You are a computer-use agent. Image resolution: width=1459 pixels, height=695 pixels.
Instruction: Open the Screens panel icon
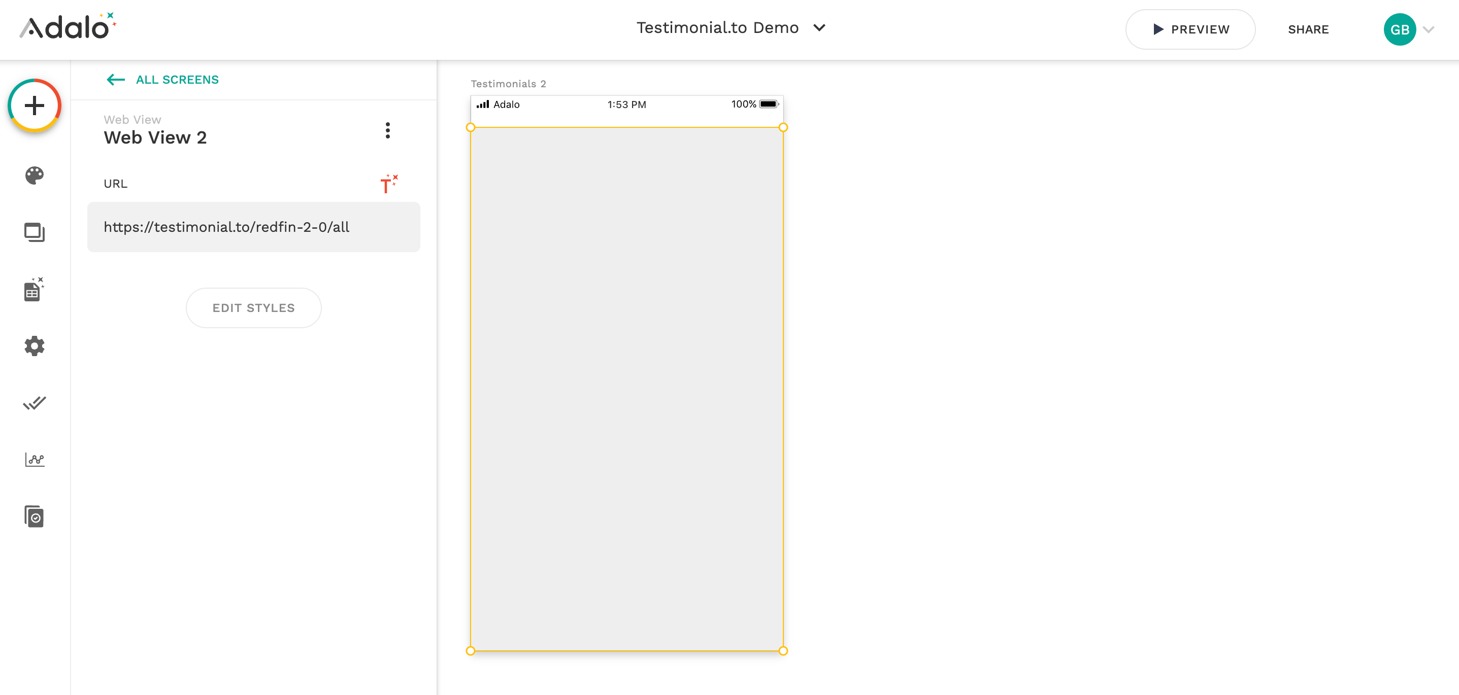point(35,233)
